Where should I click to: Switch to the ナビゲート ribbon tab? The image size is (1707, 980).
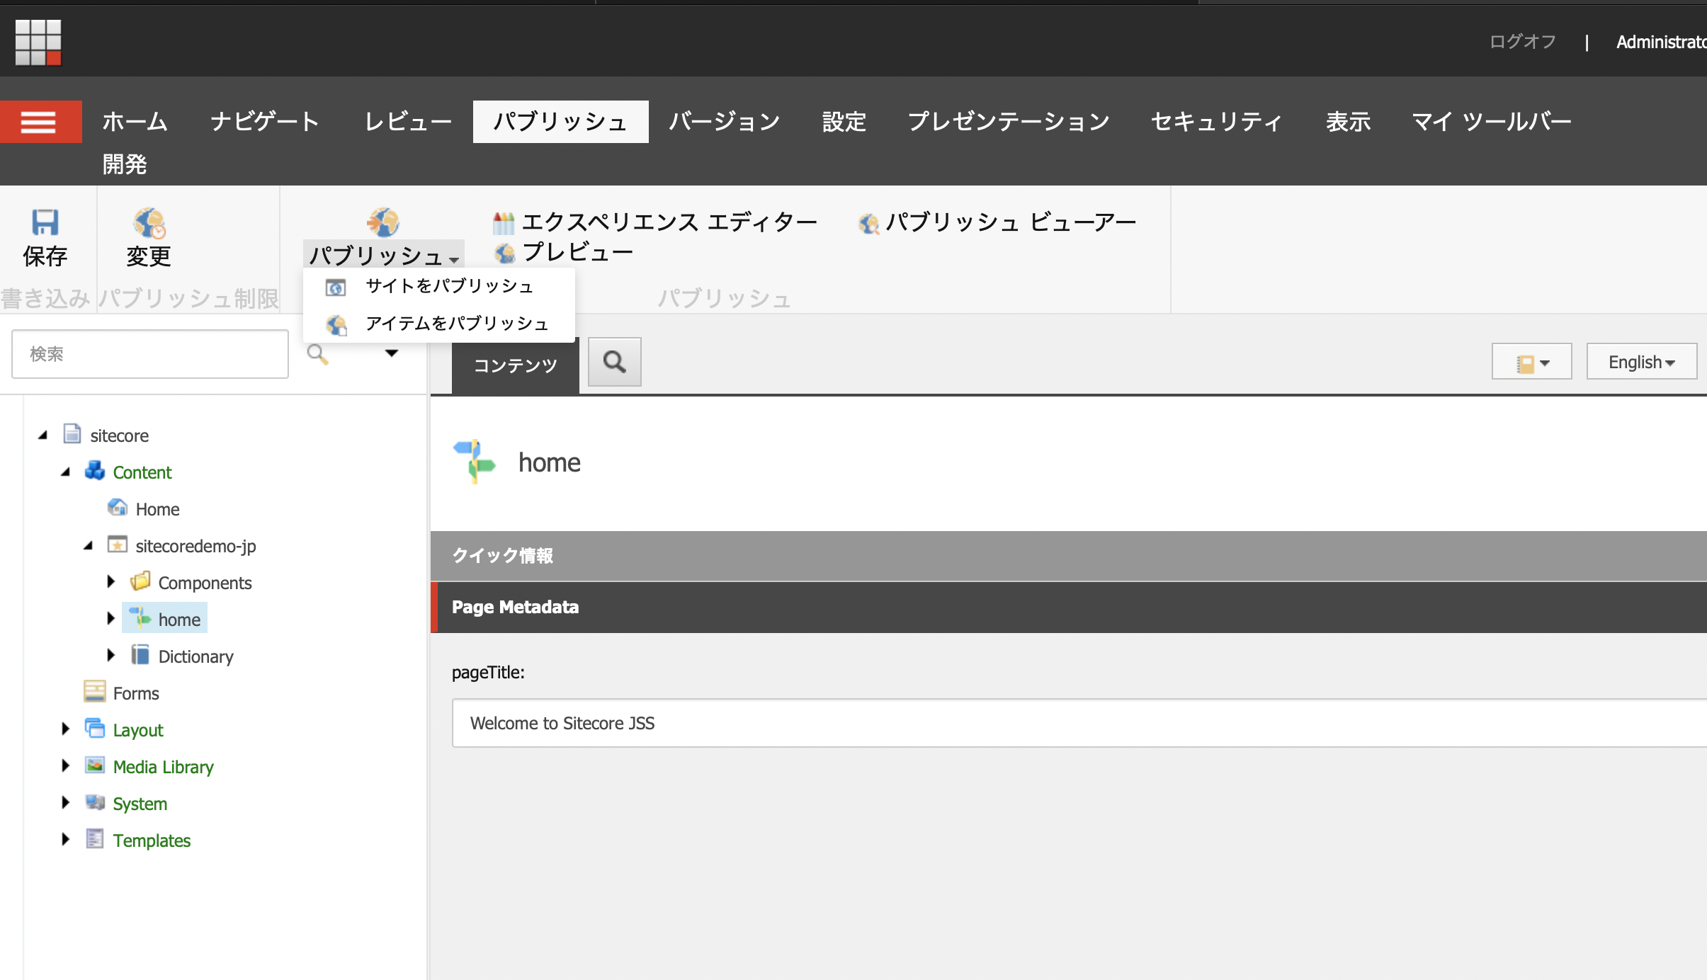tap(266, 122)
